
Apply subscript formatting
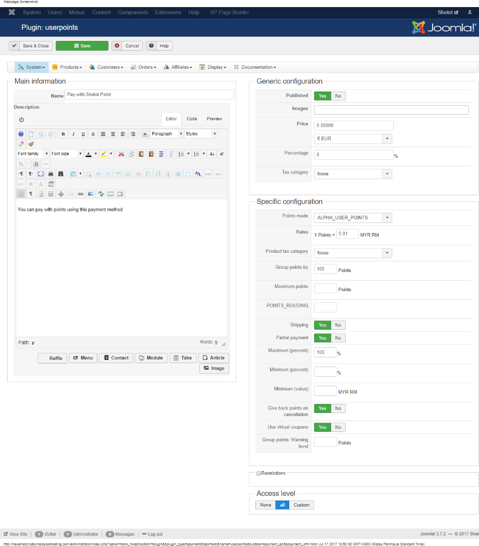(x=211, y=154)
